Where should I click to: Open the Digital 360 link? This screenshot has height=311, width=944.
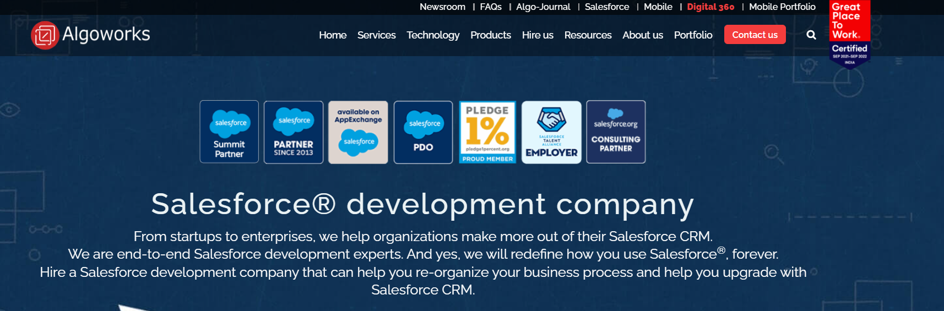pyautogui.click(x=710, y=7)
